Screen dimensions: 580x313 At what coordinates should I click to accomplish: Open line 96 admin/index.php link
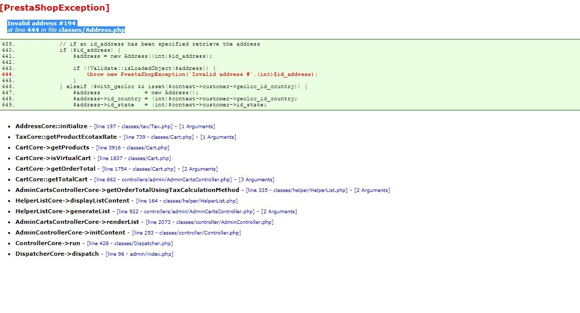click(140, 254)
